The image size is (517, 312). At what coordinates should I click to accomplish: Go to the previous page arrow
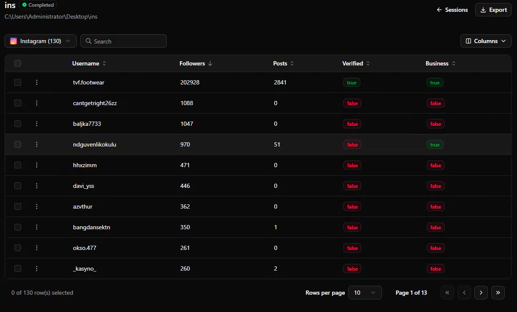tap(464, 293)
